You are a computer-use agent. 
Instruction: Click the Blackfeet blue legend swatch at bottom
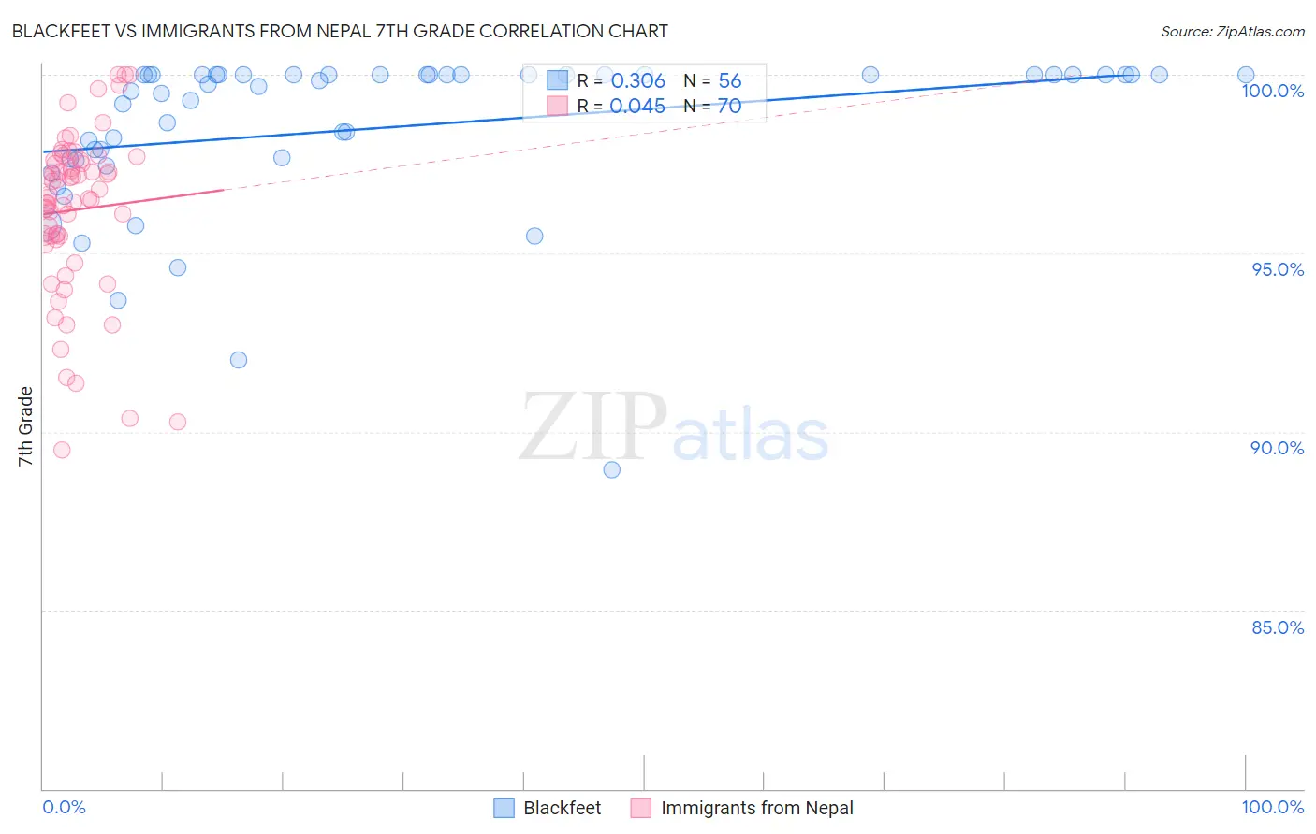click(x=504, y=808)
